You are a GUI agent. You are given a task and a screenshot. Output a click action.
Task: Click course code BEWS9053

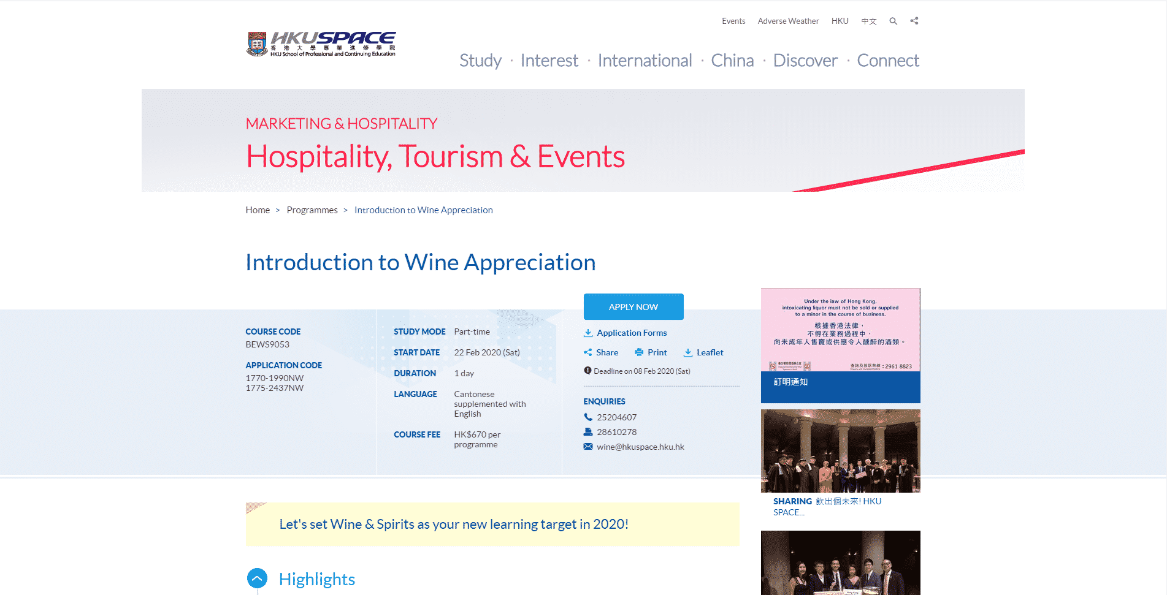coord(267,344)
